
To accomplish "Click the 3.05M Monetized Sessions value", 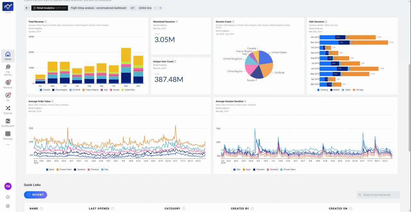I will [164, 39].
